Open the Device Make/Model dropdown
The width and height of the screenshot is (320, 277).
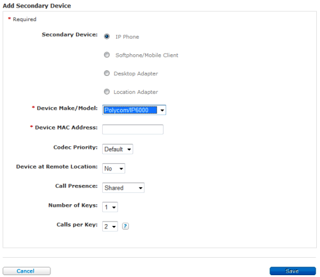(134, 110)
